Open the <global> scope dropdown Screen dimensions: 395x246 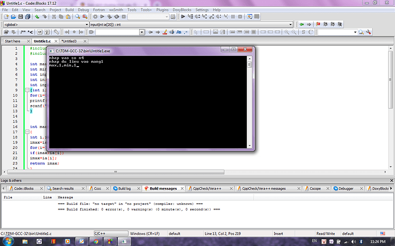(x=42, y=25)
